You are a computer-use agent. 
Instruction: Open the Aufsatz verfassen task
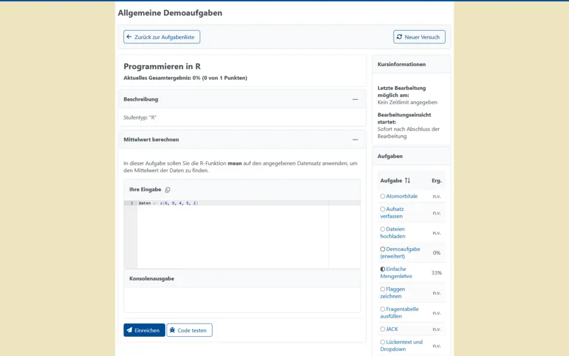pyautogui.click(x=394, y=213)
